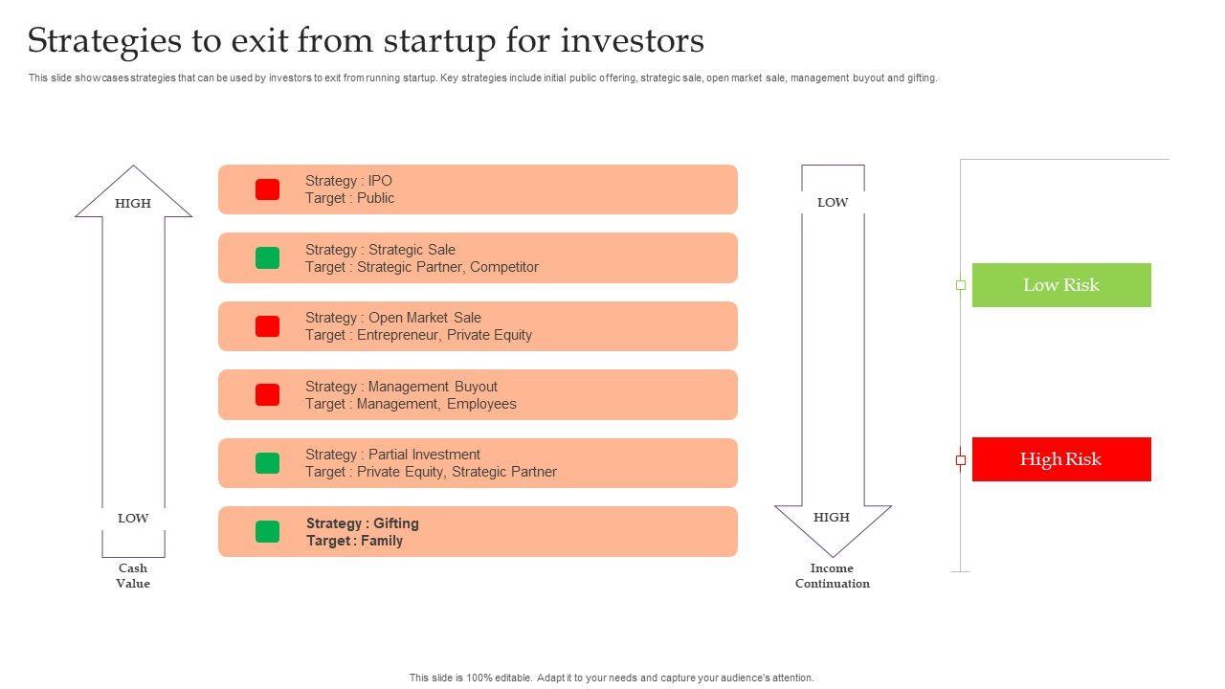Select red square next to Open Market Sale

[x=267, y=326]
